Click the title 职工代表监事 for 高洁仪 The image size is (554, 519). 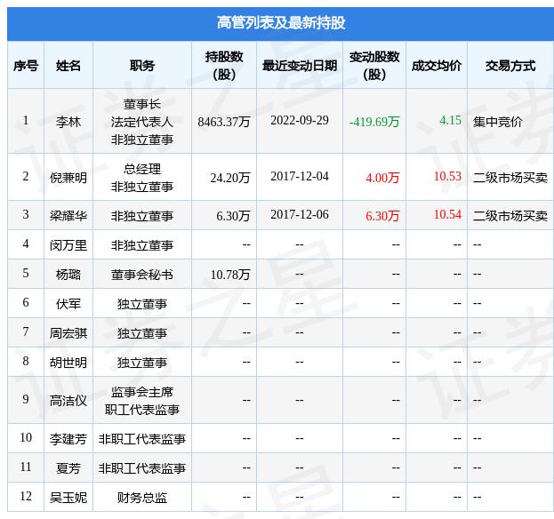coord(142,410)
